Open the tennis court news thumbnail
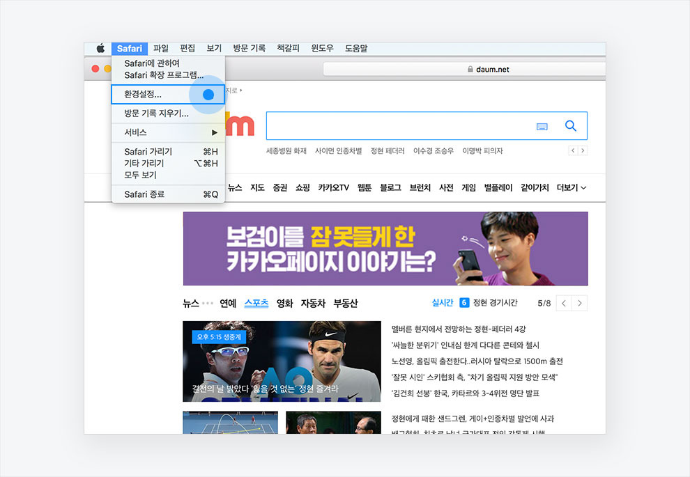The height and width of the screenshot is (477, 690). (230, 423)
